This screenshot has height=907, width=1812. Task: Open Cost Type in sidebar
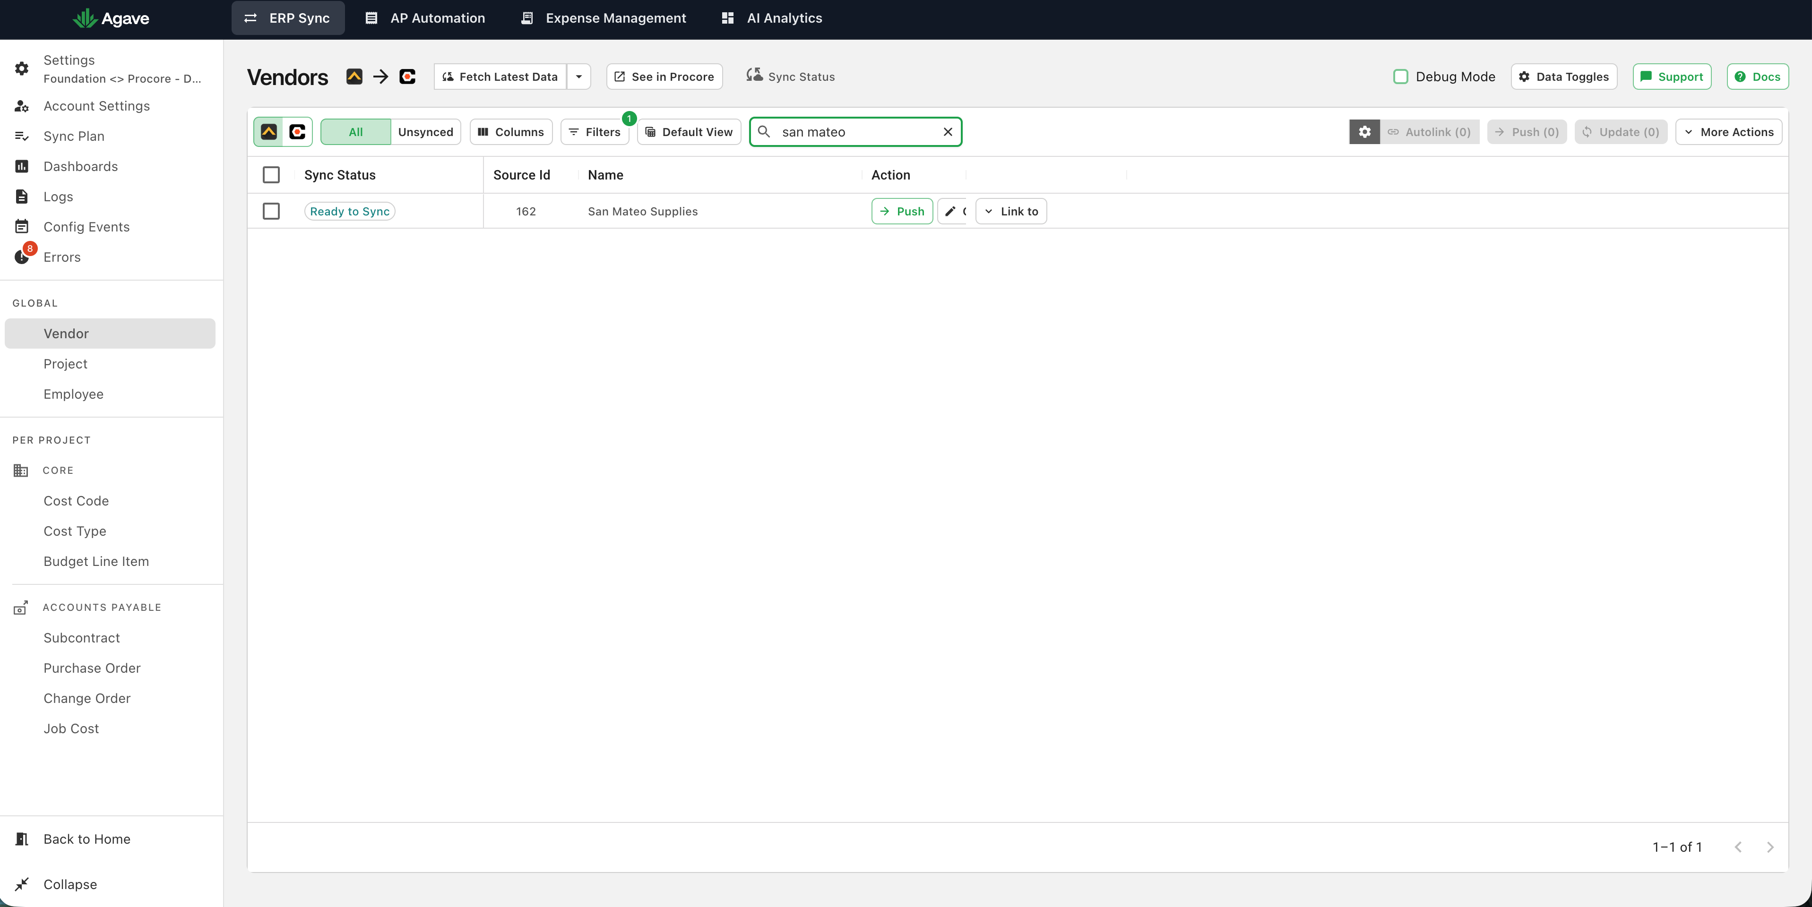pyautogui.click(x=75, y=531)
